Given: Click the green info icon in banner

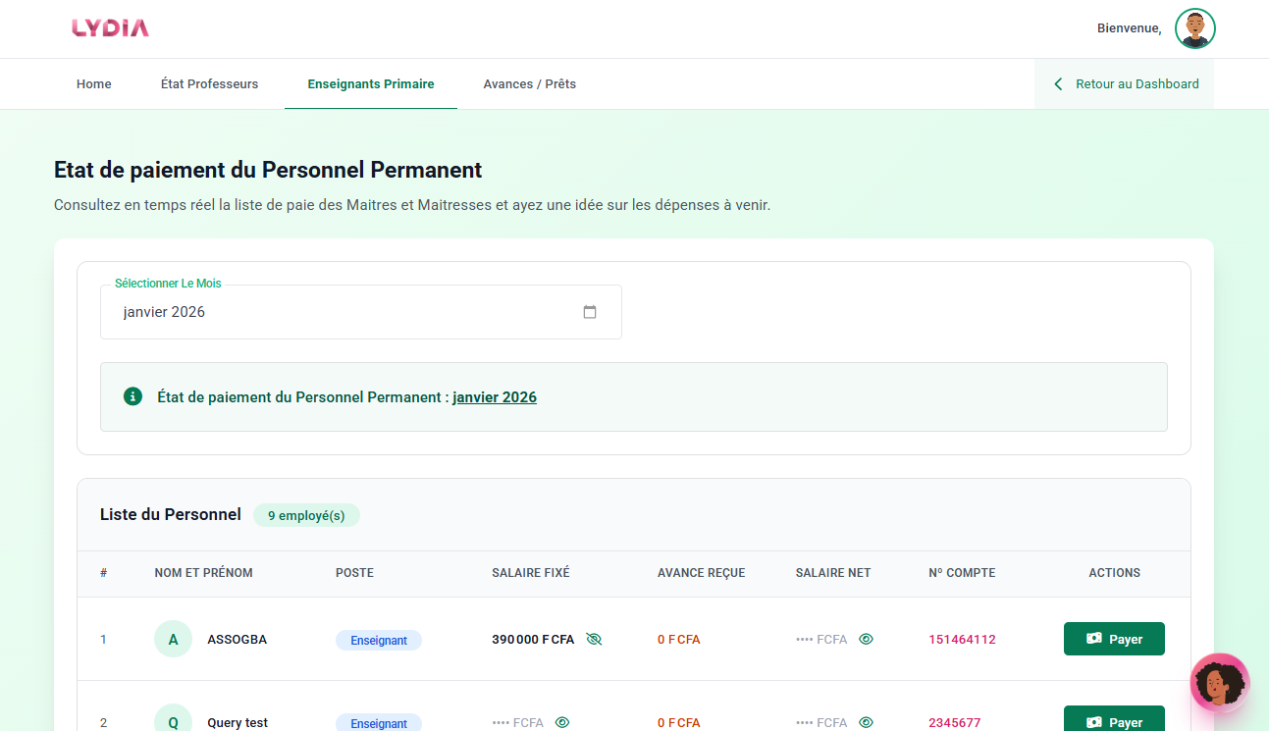Looking at the screenshot, I should (x=132, y=396).
